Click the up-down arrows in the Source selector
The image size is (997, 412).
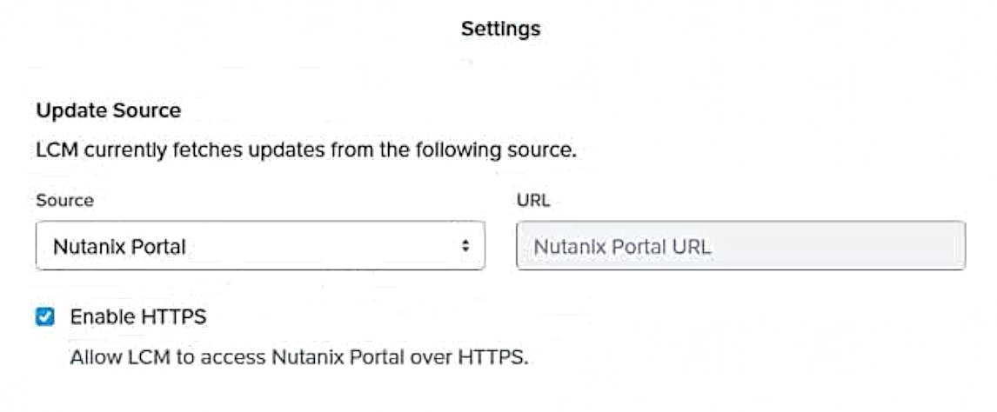[x=465, y=246]
